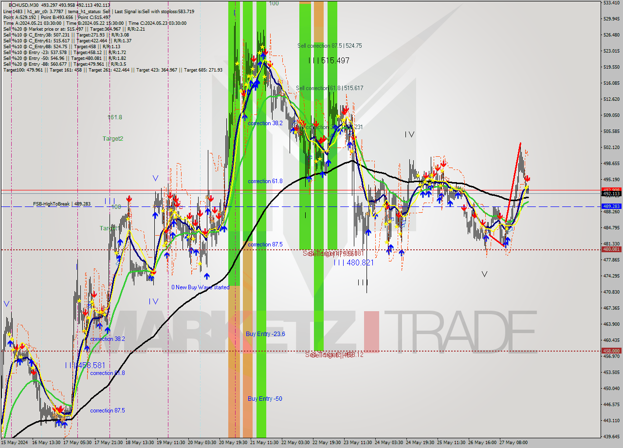Image resolution: width=623 pixels, height=448 pixels.
Task: Click the '15 May 2024' date on time axis
Action: point(15,443)
